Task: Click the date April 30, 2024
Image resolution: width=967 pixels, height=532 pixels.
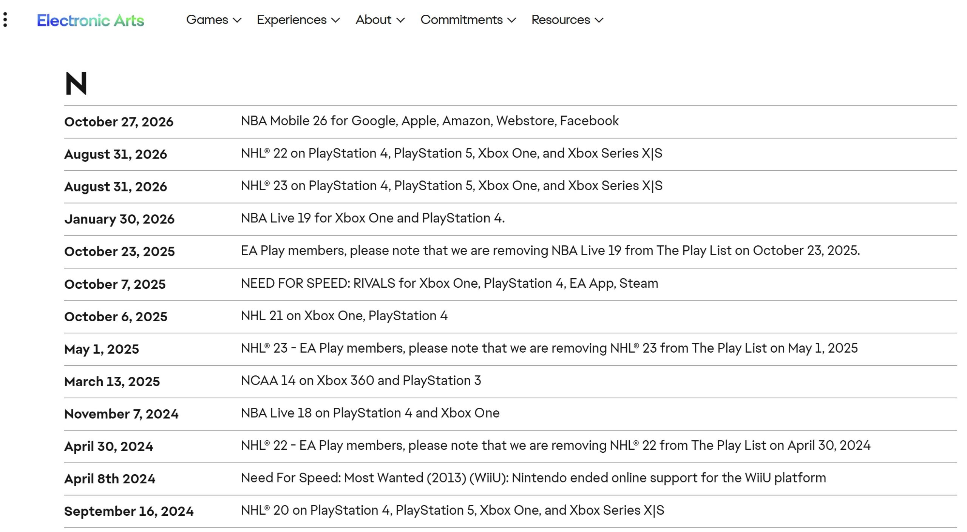Action: (x=108, y=447)
